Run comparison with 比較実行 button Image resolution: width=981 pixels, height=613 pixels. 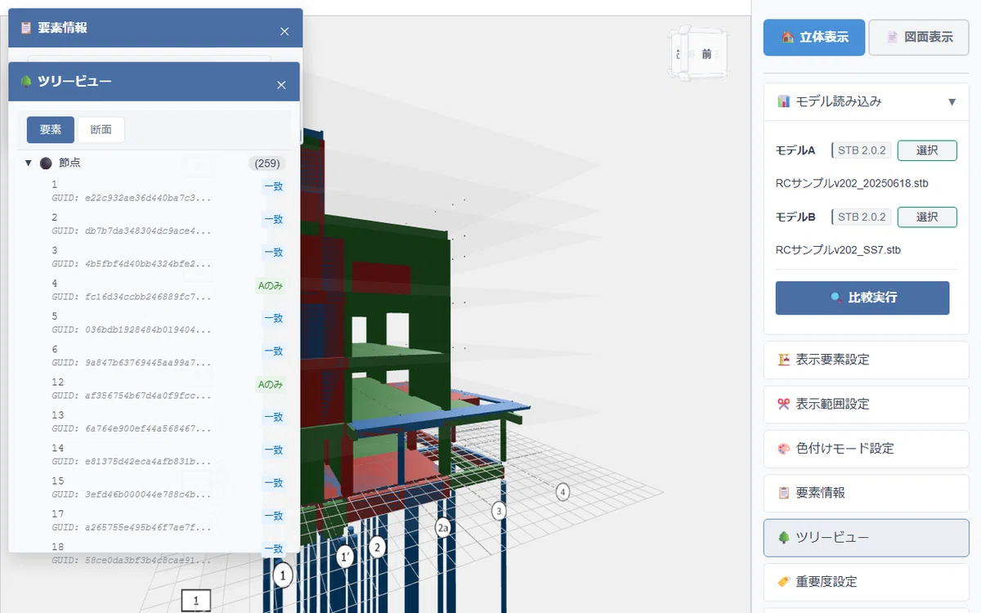(x=862, y=298)
